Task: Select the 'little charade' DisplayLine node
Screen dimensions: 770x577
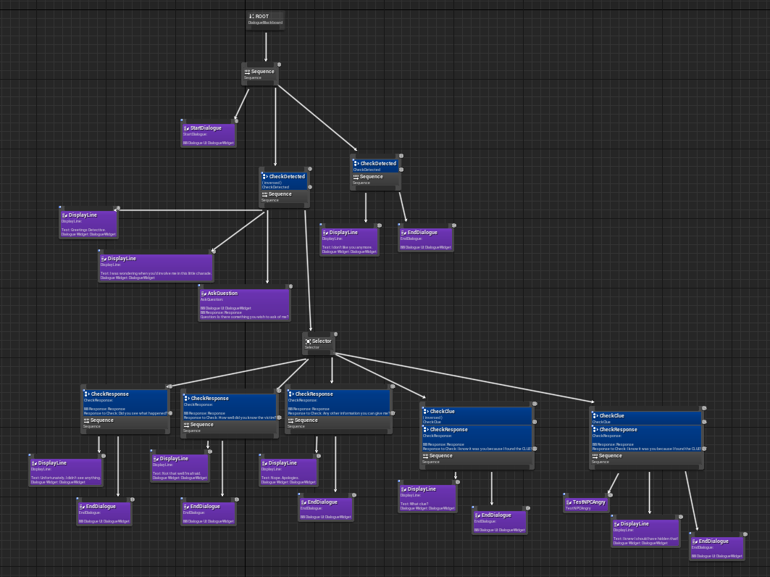Action: click(x=156, y=267)
